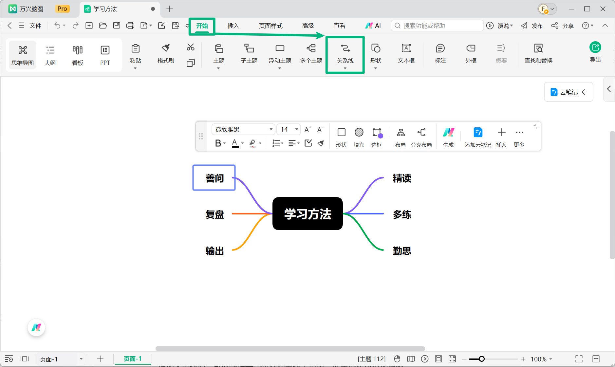The height and width of the screenshot is (367, 615).
Task: Open the font color dropdown arrow
Action: (x=242, y=143)
